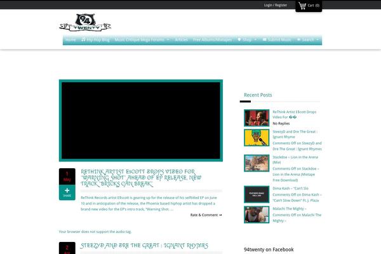Click Comments Off on Malachi The Mighty text

[x=297, y=218]
